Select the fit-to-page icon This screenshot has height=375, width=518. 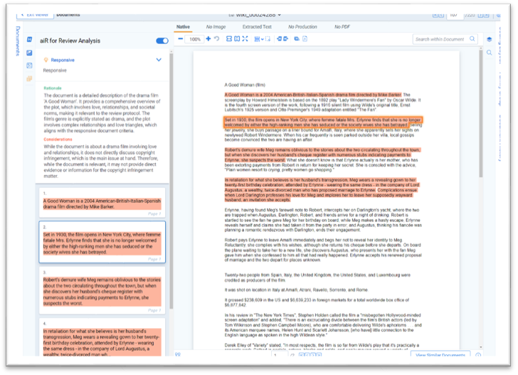tap(237, 39)
